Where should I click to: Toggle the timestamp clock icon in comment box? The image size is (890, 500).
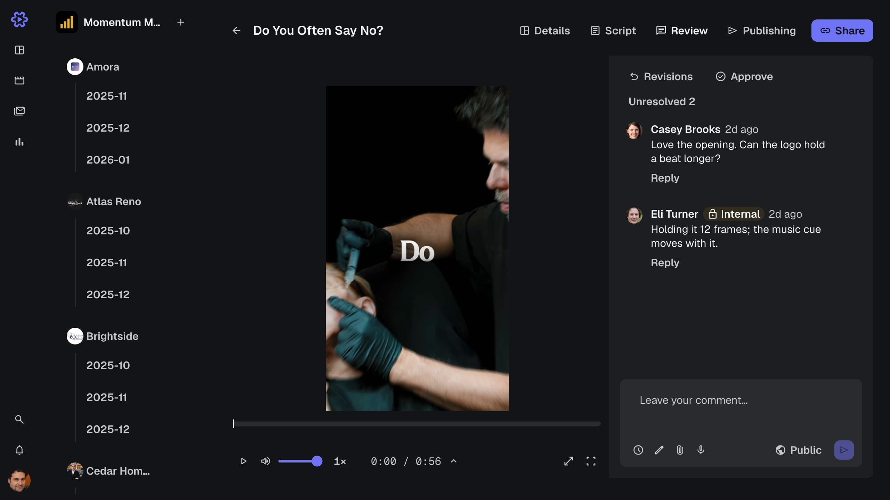[638, 450]
